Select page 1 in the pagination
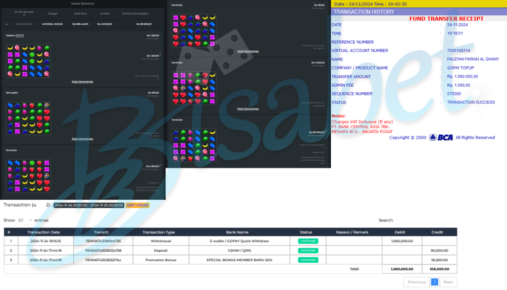The width and height of the screenshot is (507, 290). point(435,282)
